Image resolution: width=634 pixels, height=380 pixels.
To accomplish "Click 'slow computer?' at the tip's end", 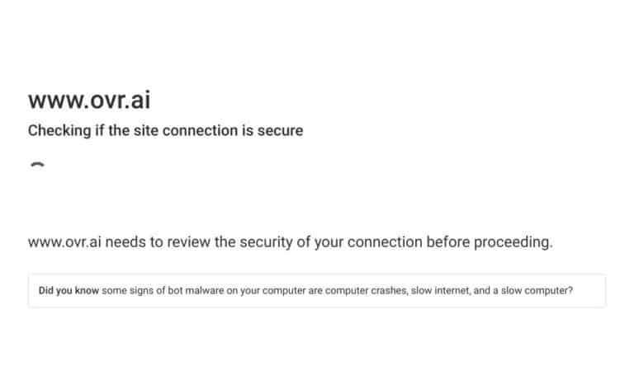I will pyautogui.click(x=537, y=290).
